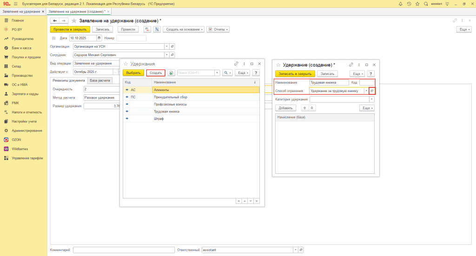Open the Создать на основании dropdown

[x=185, y=29]
